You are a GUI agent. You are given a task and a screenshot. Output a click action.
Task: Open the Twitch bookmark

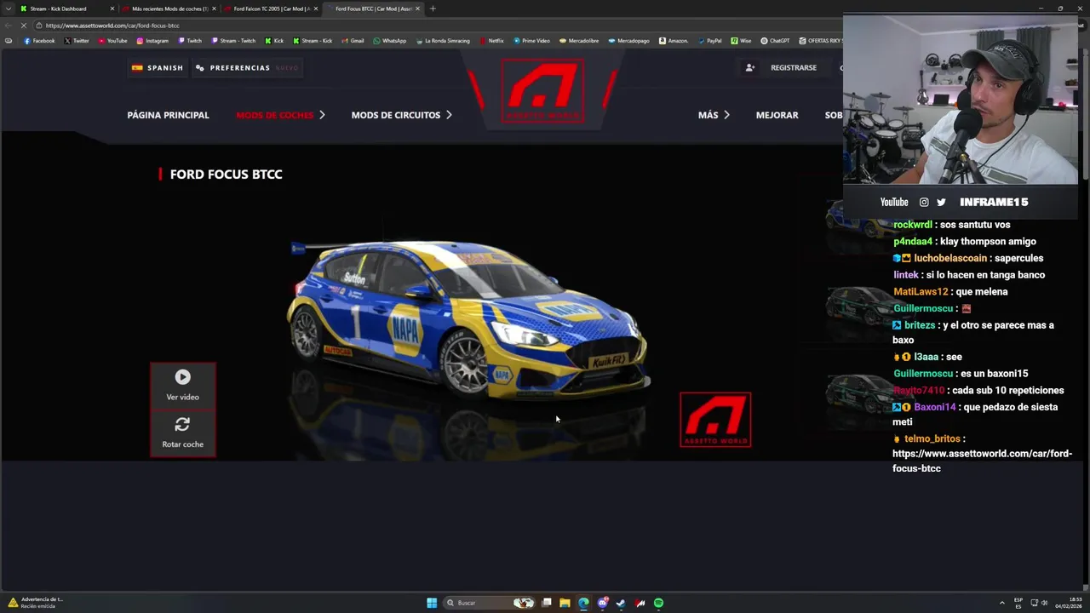[x=190, y=40]
